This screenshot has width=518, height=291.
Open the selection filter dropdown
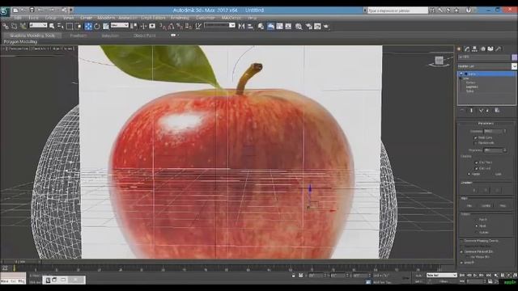pos(38,25)
